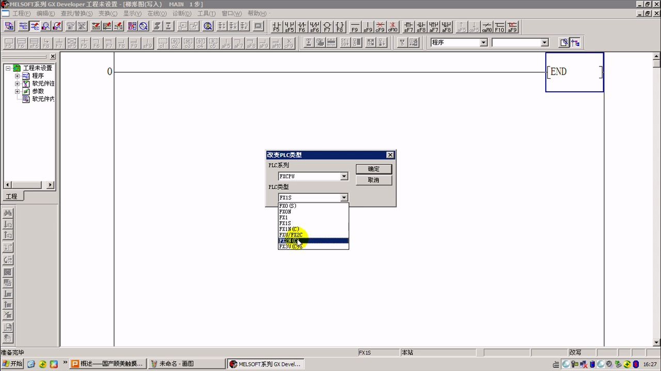This screenshot has height=371, width=661.
Task: Click the cF9 delete horizontal line icon
Action: 380,26
